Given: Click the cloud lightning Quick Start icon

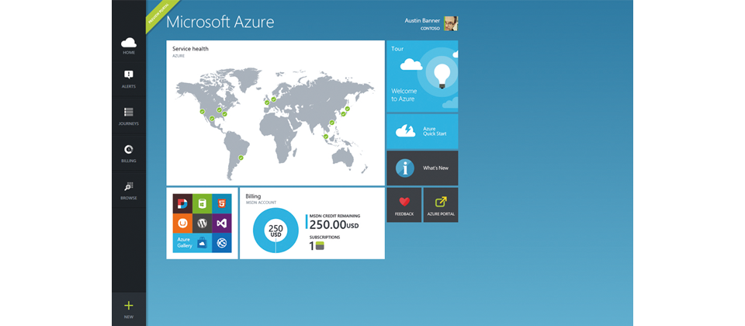Looking at the screenshot, I should pos(405,130).
